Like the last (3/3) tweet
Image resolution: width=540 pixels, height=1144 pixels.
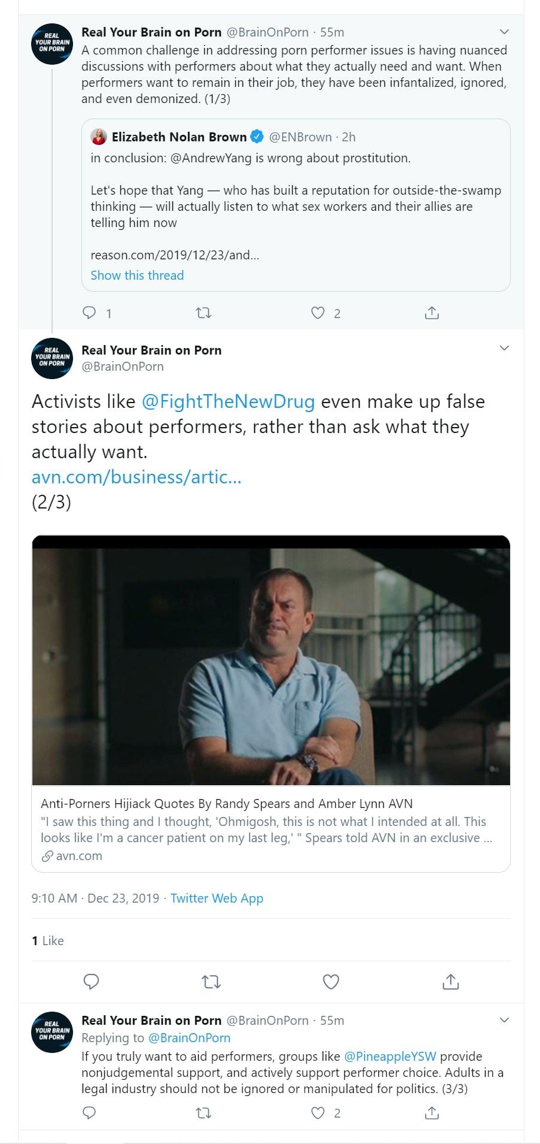(318, 1113)
